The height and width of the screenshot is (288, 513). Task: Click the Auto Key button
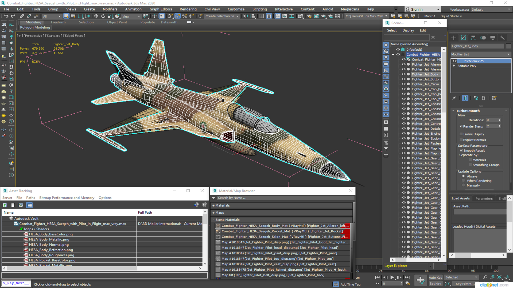(435, 277)
